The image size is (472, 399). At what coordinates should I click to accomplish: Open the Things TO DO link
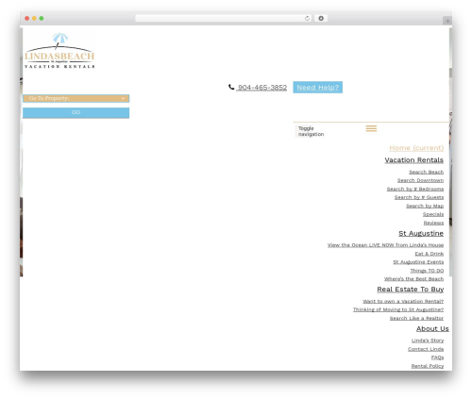[x=427, y=271]
